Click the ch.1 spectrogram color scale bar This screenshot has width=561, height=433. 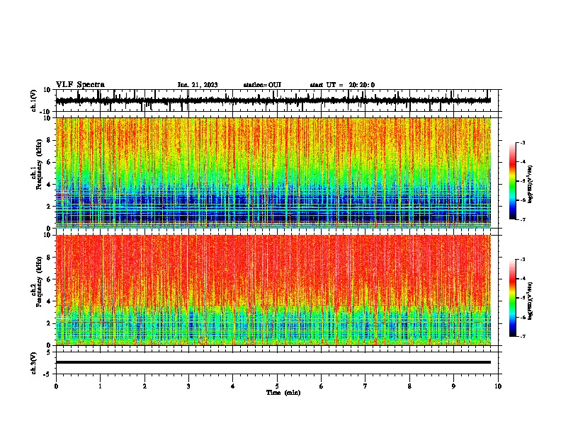point(513,181)
